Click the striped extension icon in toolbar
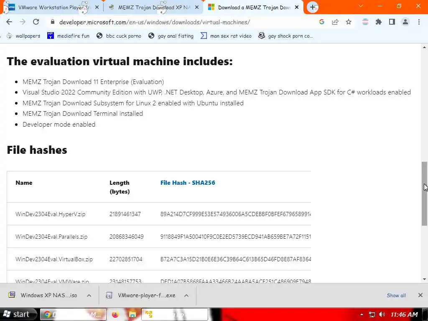This screenshot has height=321, width=428. (365, 22)
